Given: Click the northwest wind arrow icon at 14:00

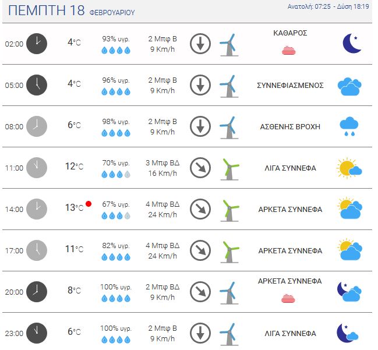Looking at the screenshot, I should click(200, 209).
